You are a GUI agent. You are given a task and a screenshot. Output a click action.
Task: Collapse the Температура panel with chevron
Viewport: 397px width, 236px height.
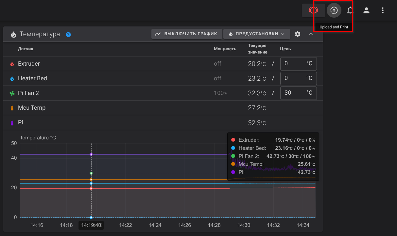click(x=311, y=34)
